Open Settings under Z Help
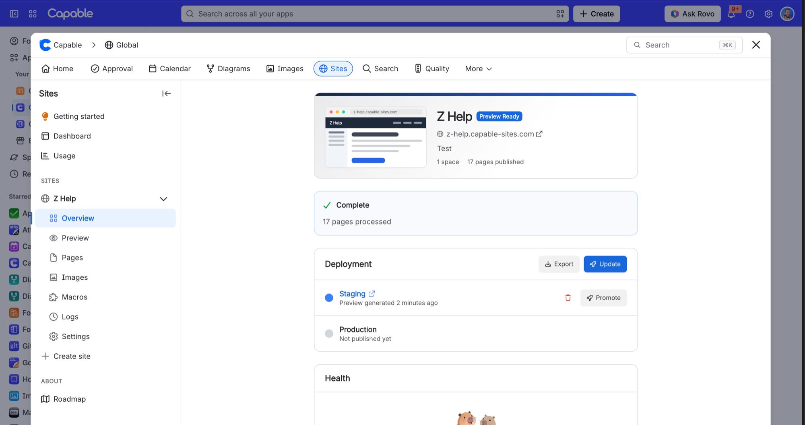 105,336
